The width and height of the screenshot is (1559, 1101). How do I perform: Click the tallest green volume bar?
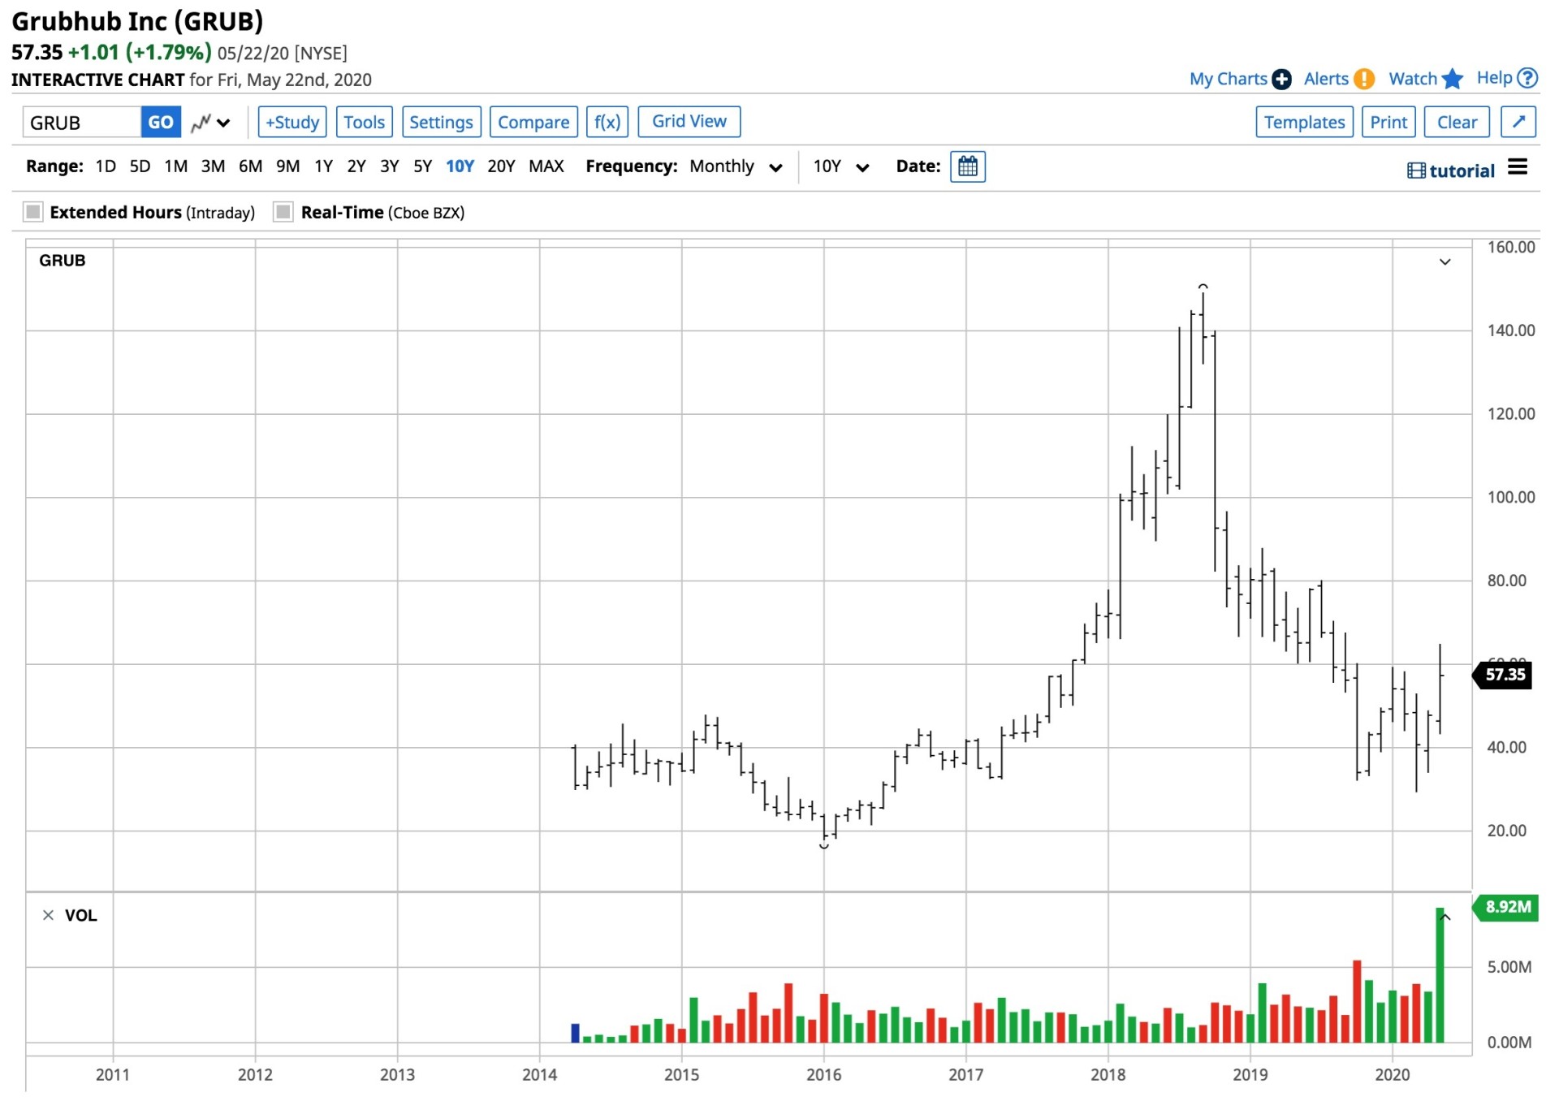[1440, 974]
